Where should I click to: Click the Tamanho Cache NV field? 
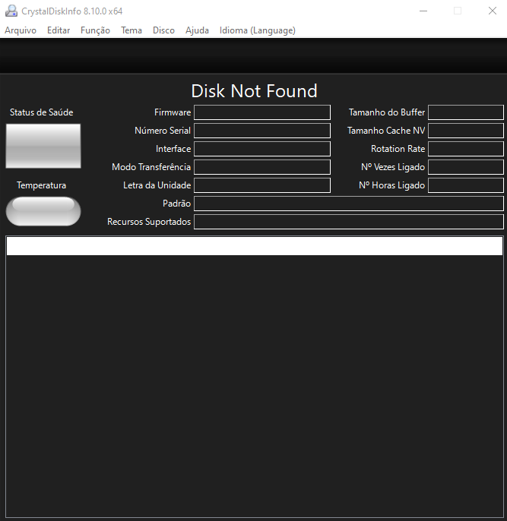(466, 131)
